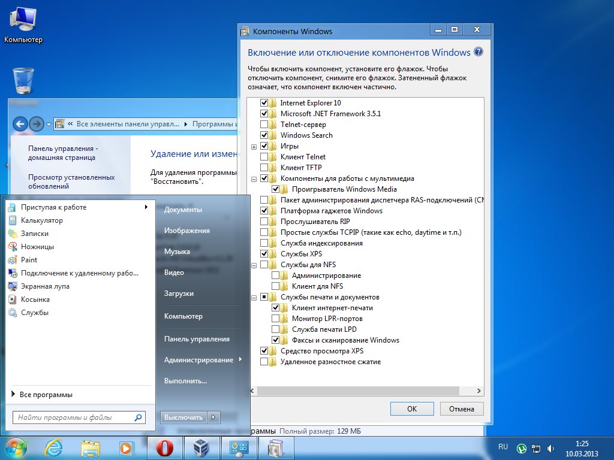This screenshot has height=460, width=614.
Task: Open Музыка from the Start menu
Action: [x=177, y=252]
